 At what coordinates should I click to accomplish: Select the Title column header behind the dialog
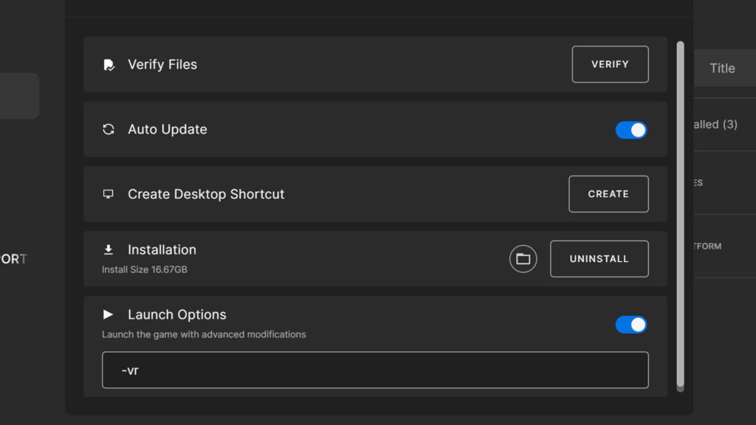tap(722, 68)
